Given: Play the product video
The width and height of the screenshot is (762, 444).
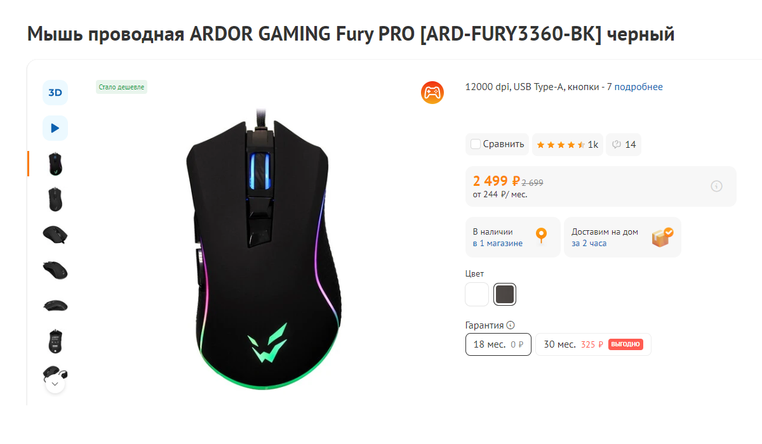Looking at the screenshot, I should [55, 128].
